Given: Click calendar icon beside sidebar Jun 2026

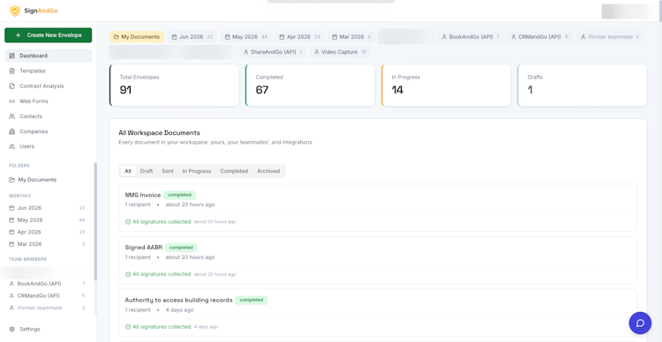Looking at the screenshot, I should 11,208.
